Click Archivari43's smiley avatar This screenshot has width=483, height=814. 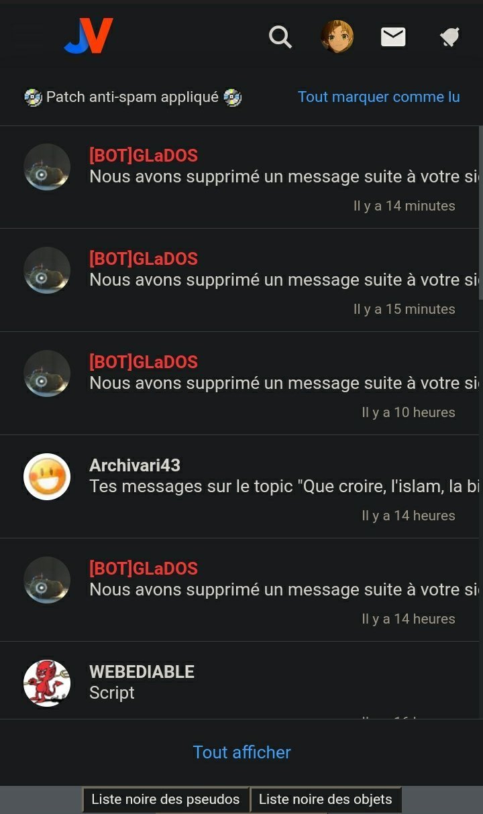pyautogui.click(x=47, y=477)
